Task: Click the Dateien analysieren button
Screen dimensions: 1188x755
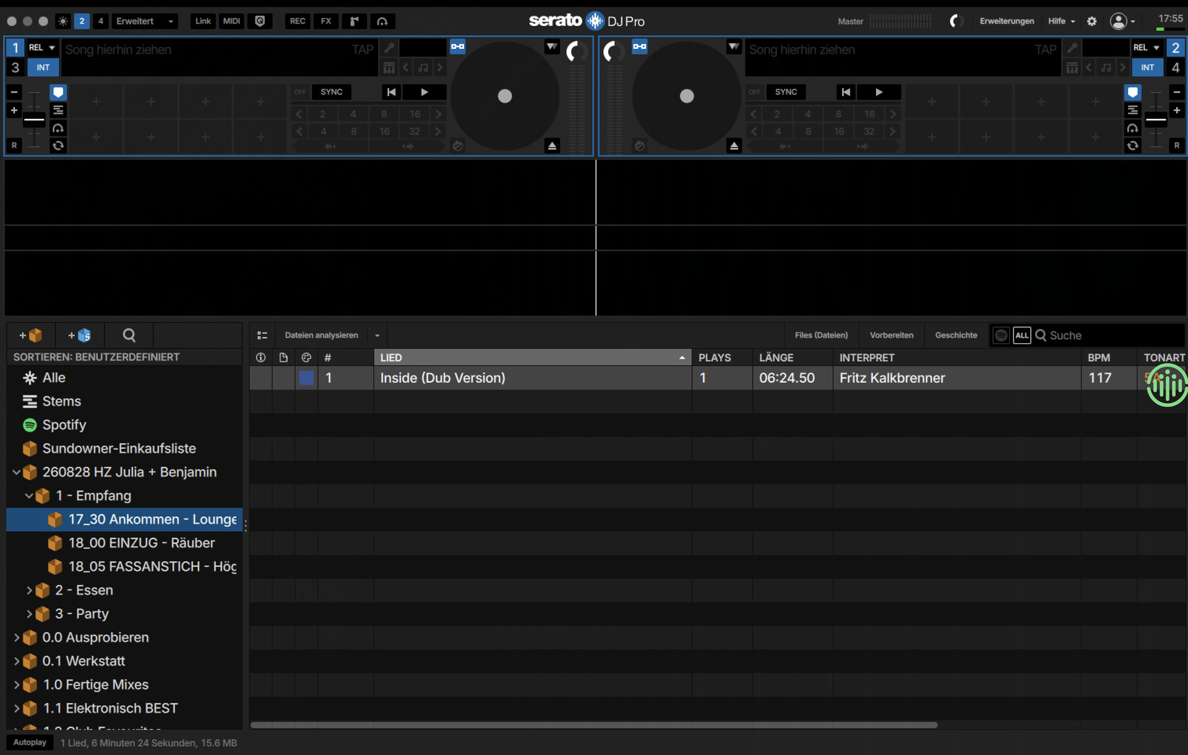Action: click(321, 335)
